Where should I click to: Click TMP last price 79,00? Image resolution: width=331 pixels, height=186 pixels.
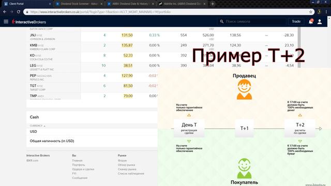pos(128,96)
